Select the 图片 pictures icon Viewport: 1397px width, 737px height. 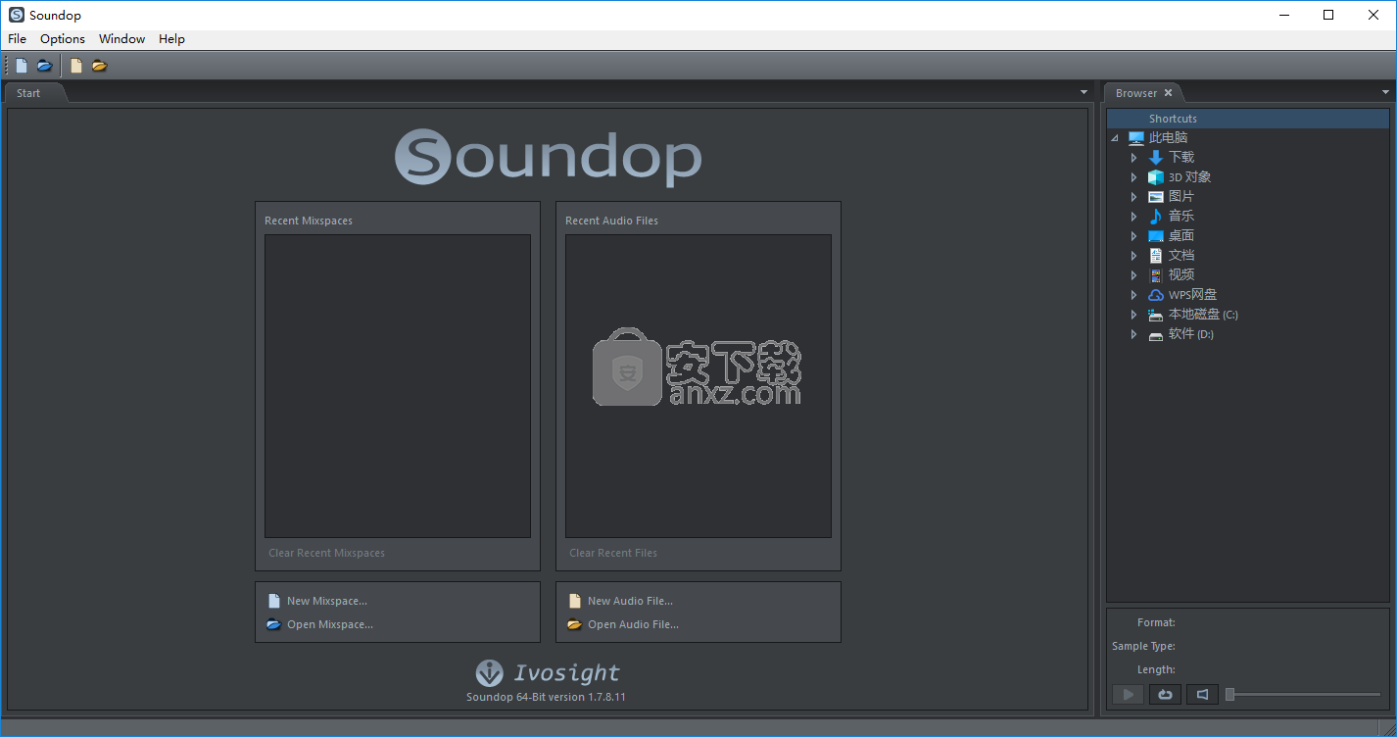[x=1156, y=197]
